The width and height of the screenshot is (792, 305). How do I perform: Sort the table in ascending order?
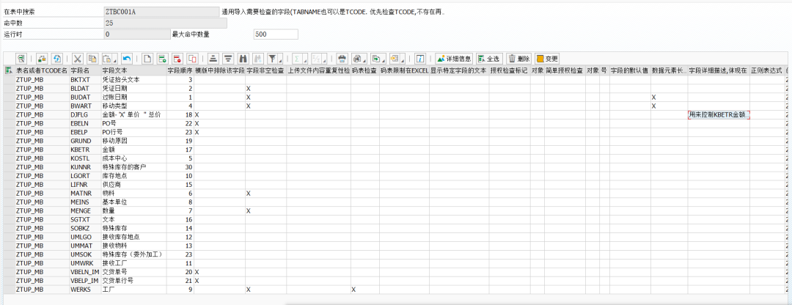213,58
